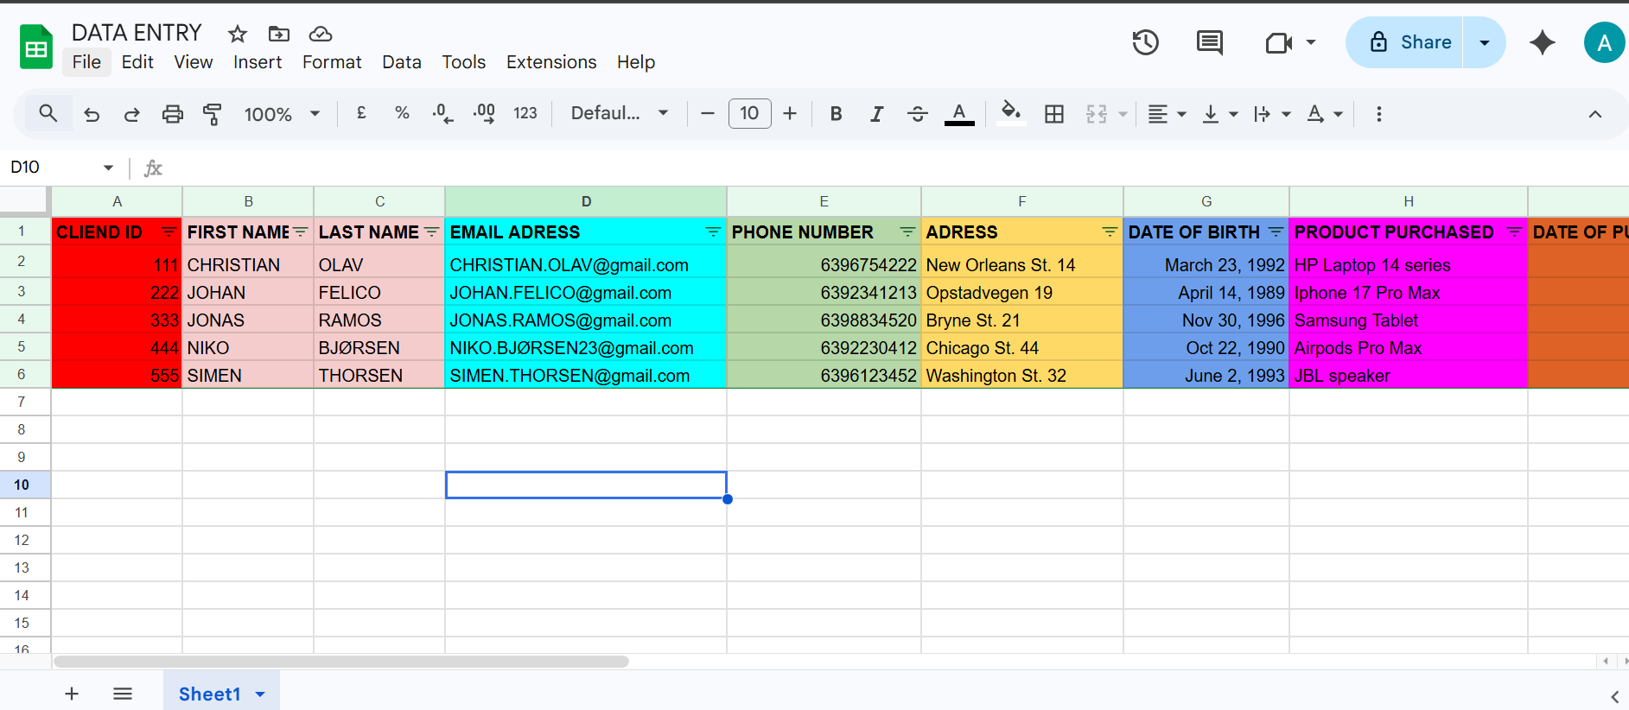Screen dimensions: 1629x710
Task: Toggle bold formatting
Action: pyautogui.click(x=836, y=114)
